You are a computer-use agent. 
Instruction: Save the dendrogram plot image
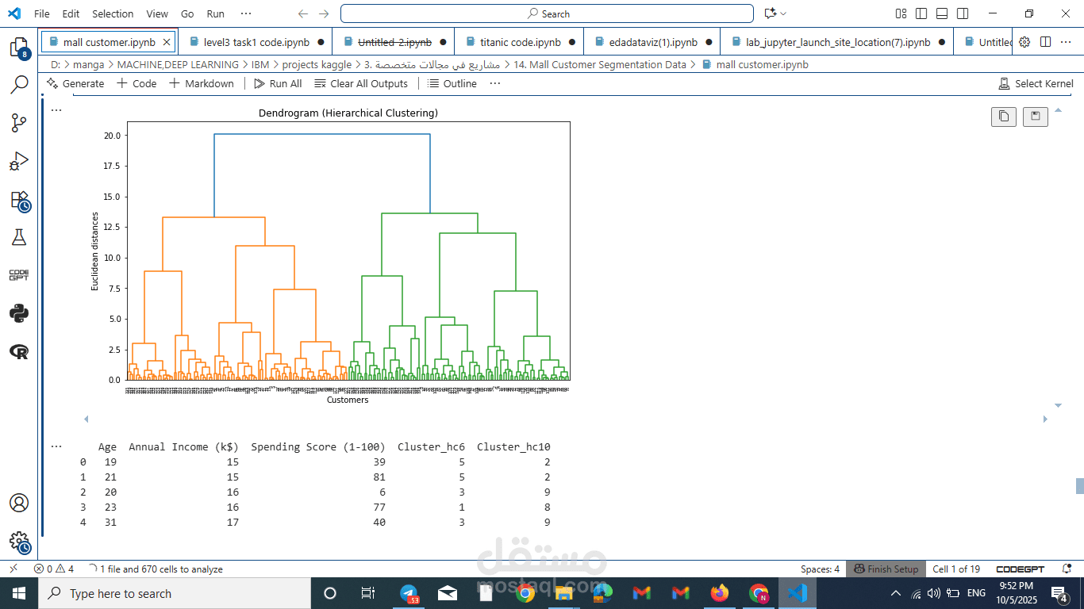[1035, 116]
